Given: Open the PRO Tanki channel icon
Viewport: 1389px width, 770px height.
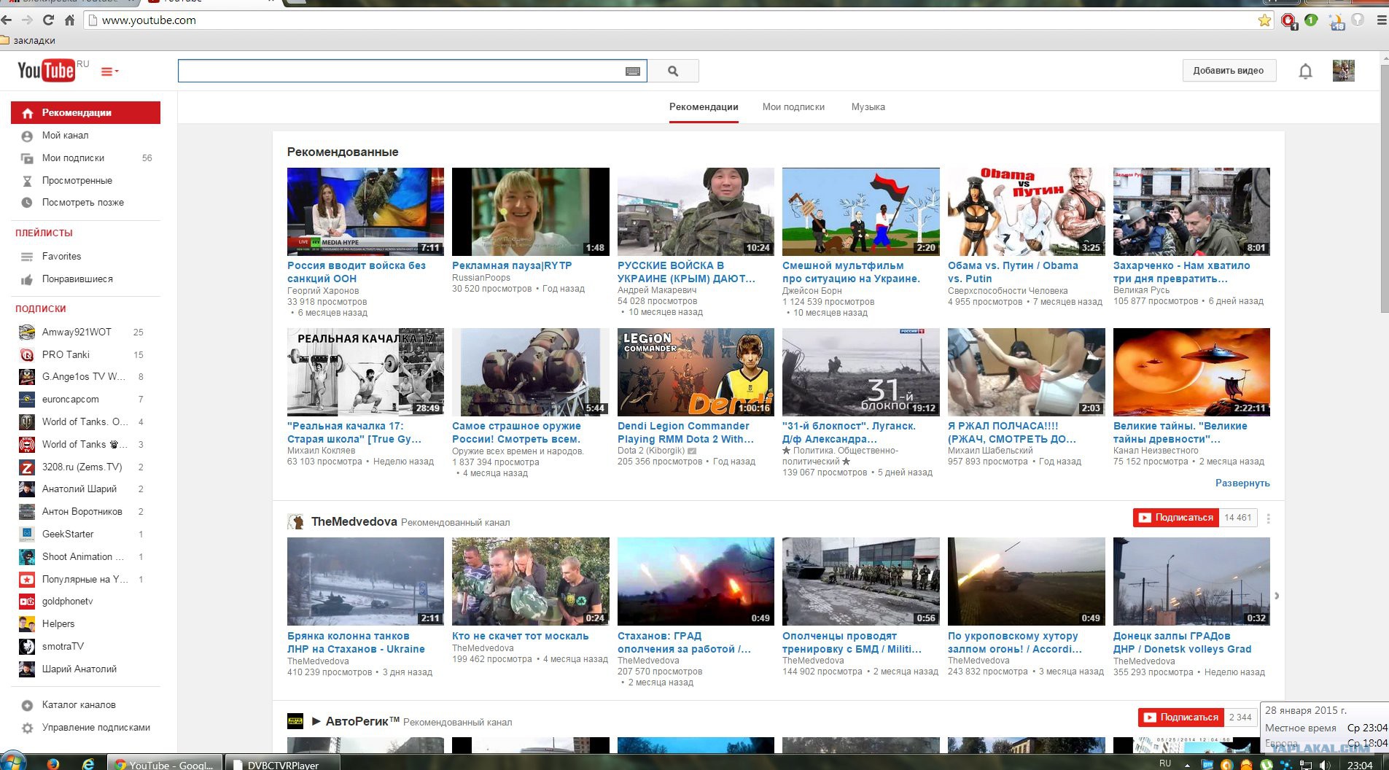Looking at the screenshot, I should 27,355.
